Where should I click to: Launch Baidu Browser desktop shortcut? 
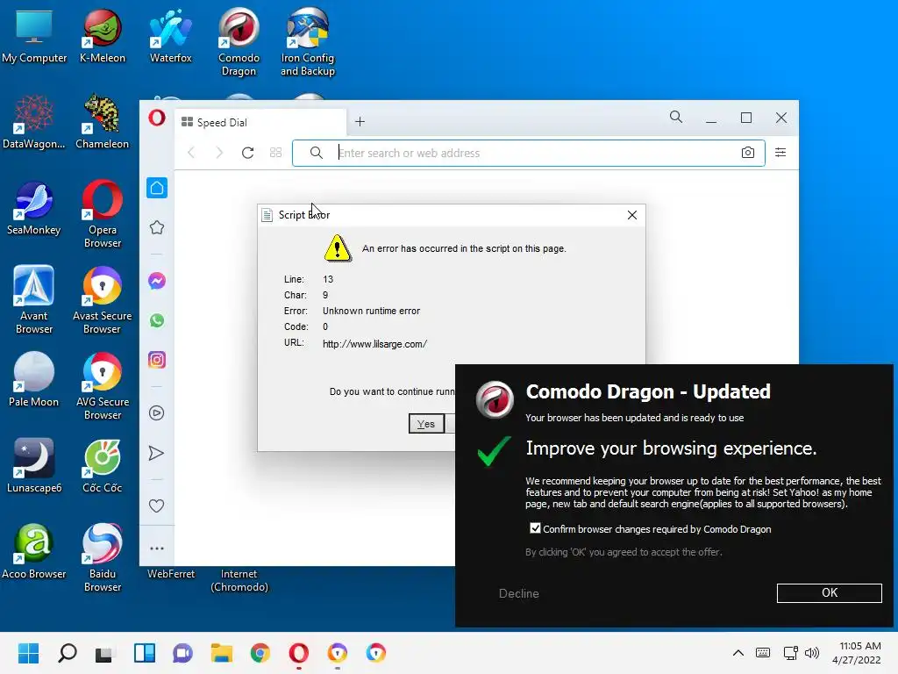pyautogui.click(x=102, y=558)
